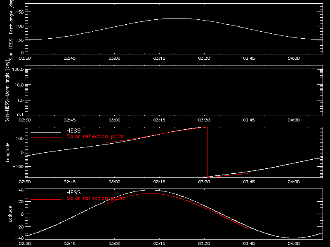Click 03:45 label under Longitude plot

tap(249, 182)
